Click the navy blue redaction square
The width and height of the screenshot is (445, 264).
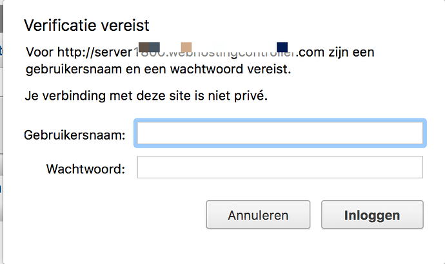(282, 46)
